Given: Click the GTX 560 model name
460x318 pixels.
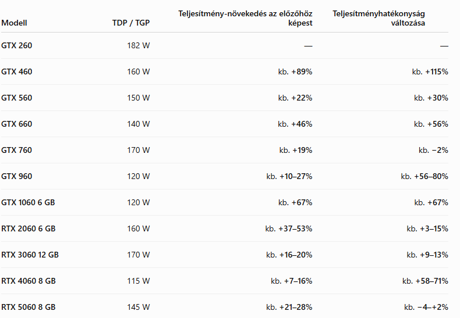Looking at the screenshot, I should tap(17, 98).
